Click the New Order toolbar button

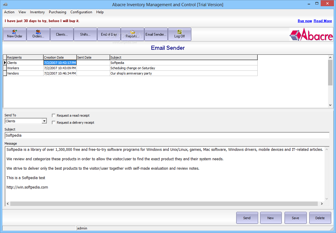[14, 34]
